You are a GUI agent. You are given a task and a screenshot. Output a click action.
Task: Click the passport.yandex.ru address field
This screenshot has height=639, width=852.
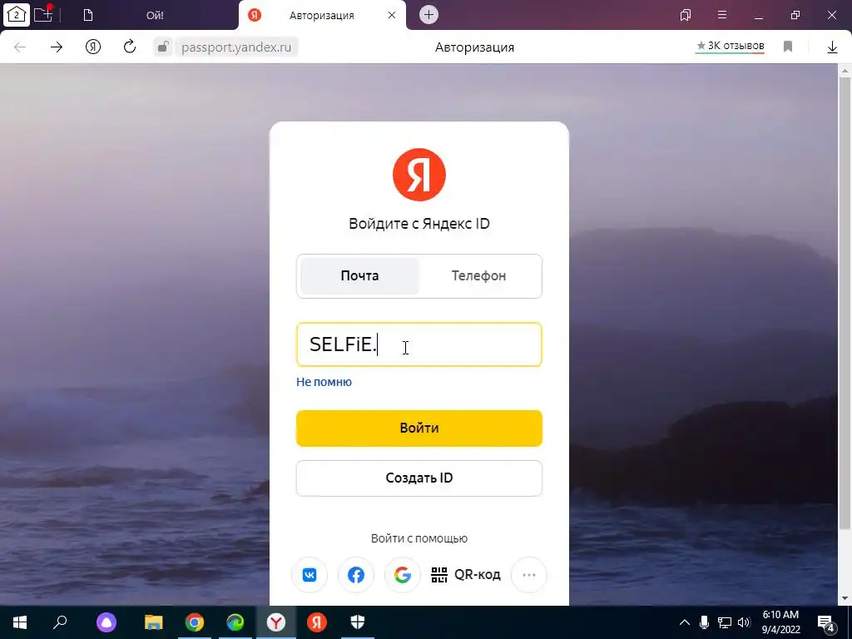pyautogui.click(x=236, y=47)
